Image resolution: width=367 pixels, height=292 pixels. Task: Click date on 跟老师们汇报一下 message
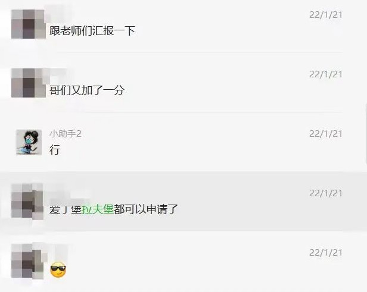click(325, 15)
